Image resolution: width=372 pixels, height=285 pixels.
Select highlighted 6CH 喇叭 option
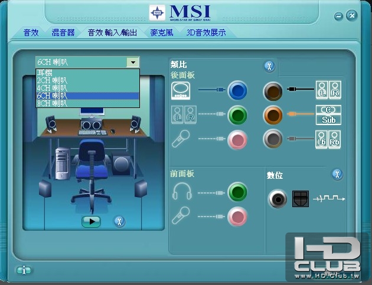tap(87, 96)
